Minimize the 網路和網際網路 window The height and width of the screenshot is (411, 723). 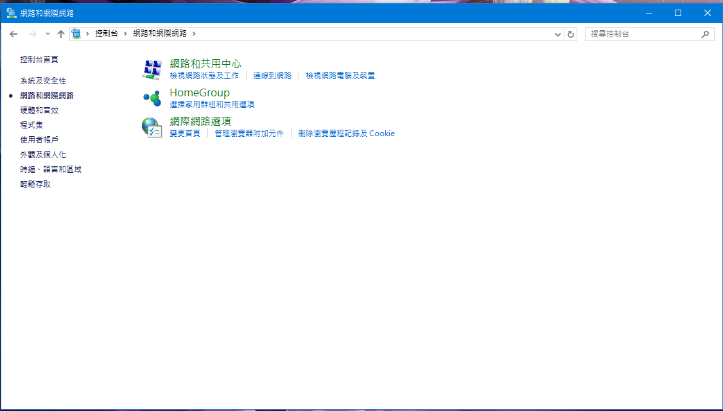(x=649, y=13)
